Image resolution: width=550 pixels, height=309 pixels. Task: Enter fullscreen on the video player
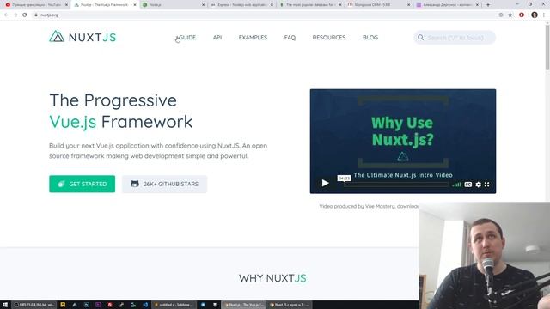tap(487, 185)
